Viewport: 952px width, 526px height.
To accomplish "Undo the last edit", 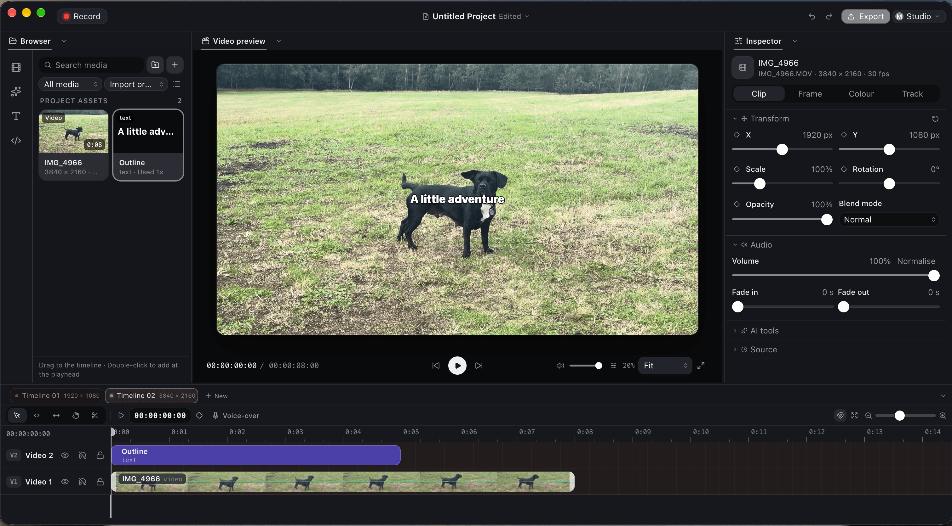I will [811, 16].
